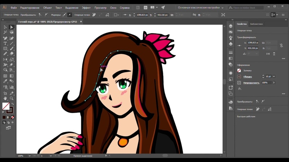This screenshot has width=289, height=162.
Task: Click the Непрозрачность opacity link
Action: click(251, 82)
